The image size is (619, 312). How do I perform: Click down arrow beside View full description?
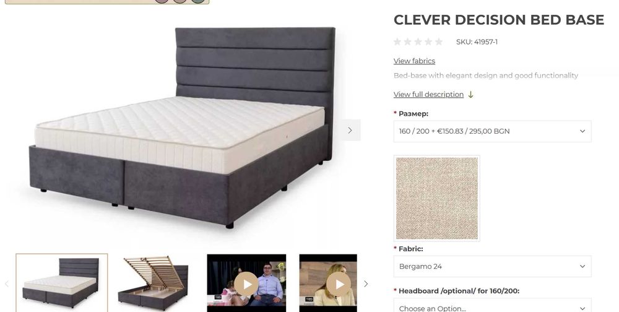470,94
